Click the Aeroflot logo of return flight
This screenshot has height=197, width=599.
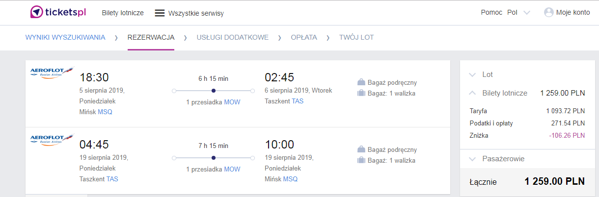tap(52, 140)
